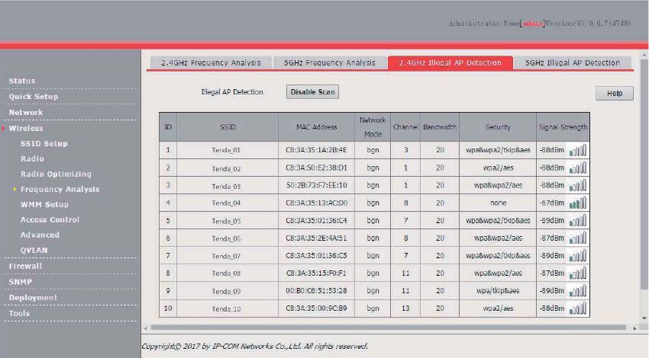The width and height of the screenshot is (649, 358).
Task: Click signal strength bars for Tenda_06
Action: (578, 238)
